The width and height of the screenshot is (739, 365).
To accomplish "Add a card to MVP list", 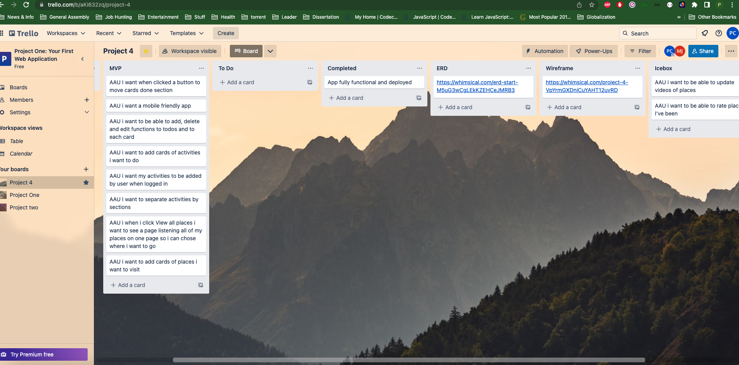I will point(128,285).
